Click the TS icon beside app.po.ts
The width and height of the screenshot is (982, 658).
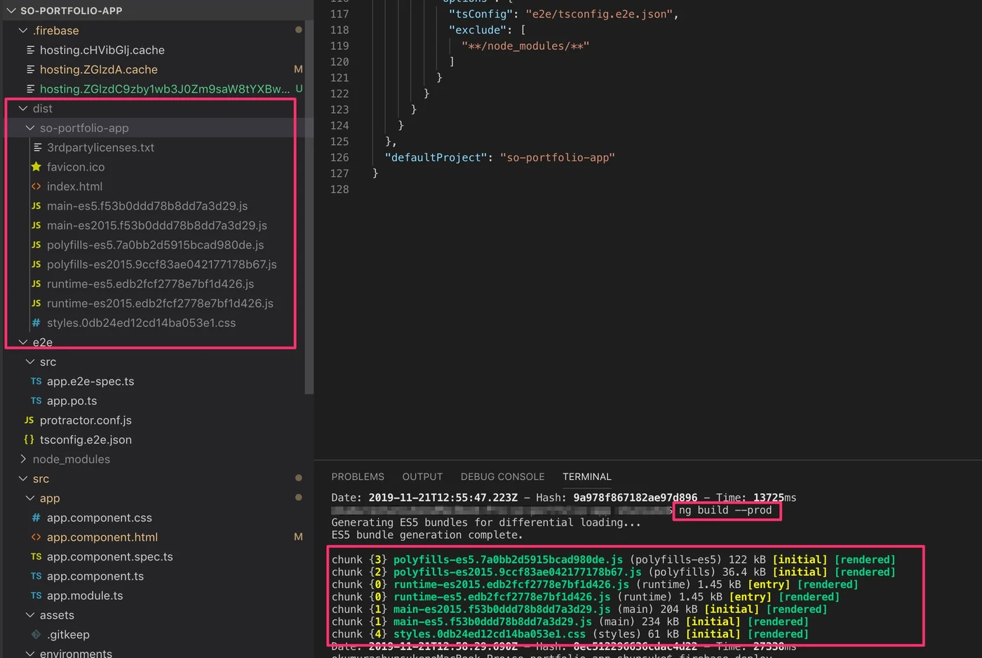36,401
